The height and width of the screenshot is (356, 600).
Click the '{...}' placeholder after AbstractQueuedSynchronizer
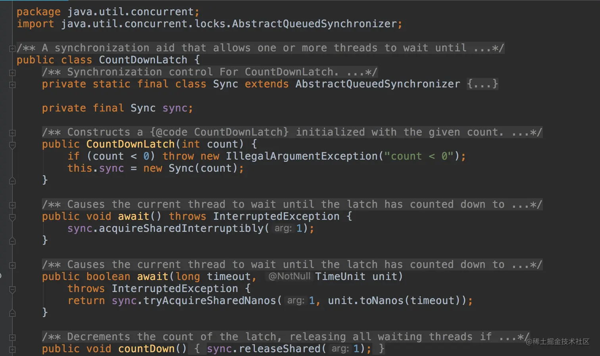[x=483, y=84]
